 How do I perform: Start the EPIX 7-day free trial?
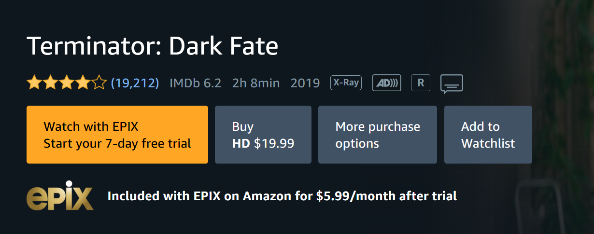[x=117, y=135]
